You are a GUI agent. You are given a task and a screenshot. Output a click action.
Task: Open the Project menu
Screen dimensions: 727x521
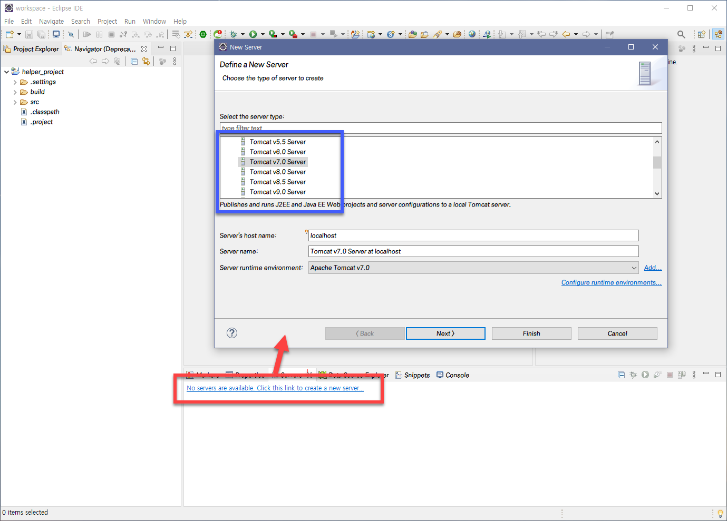coord(107,22)
